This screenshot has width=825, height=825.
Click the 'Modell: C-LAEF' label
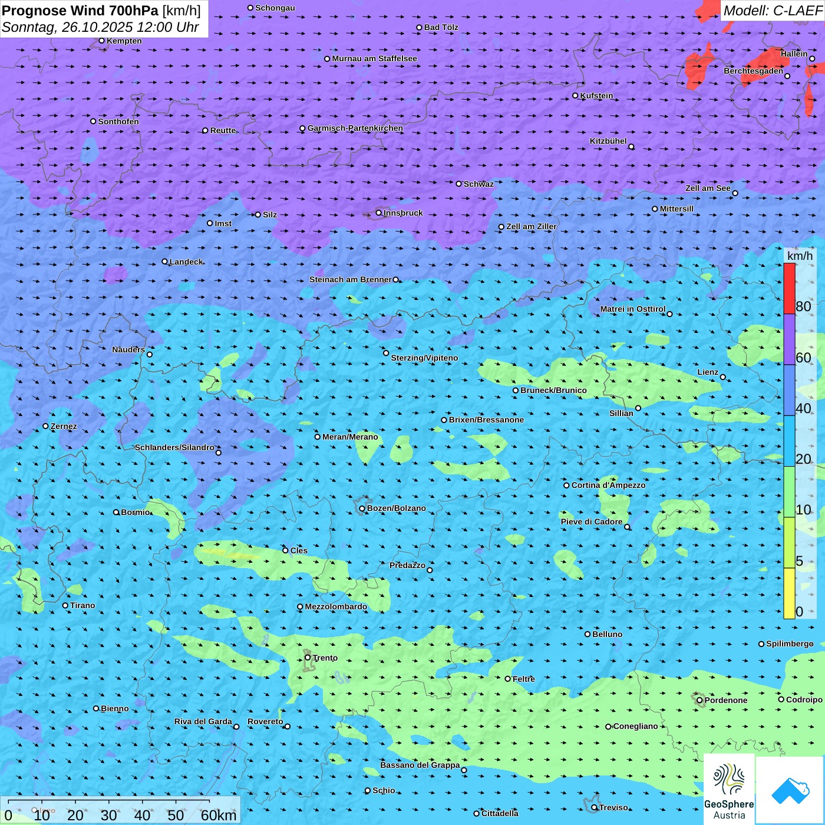(x=773, y=11)
